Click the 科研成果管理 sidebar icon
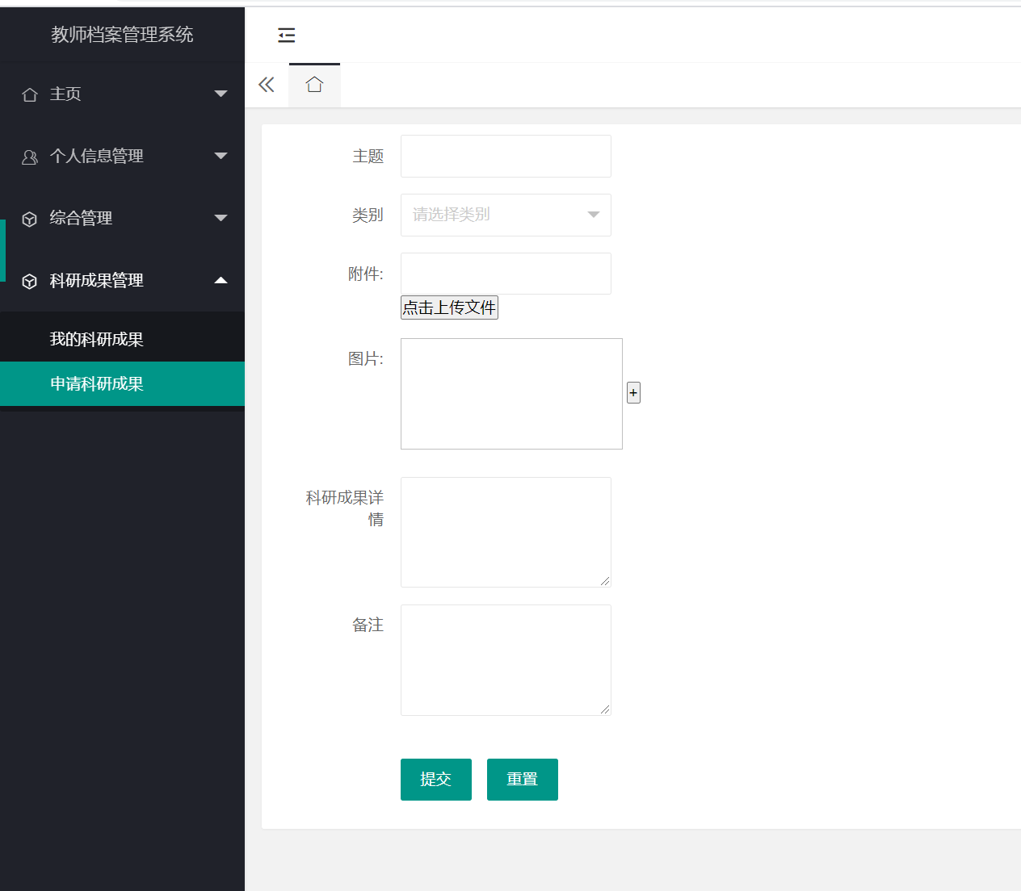 tap(30, 280)
